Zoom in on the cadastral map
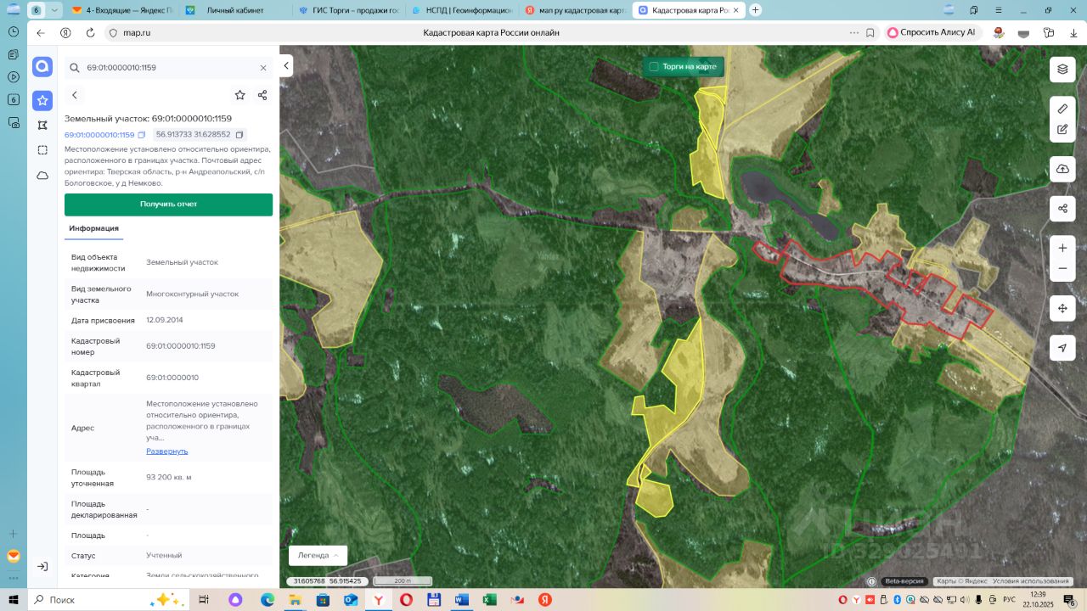The height and width of the screenshot is (611, 1087). coord(1062,248)
